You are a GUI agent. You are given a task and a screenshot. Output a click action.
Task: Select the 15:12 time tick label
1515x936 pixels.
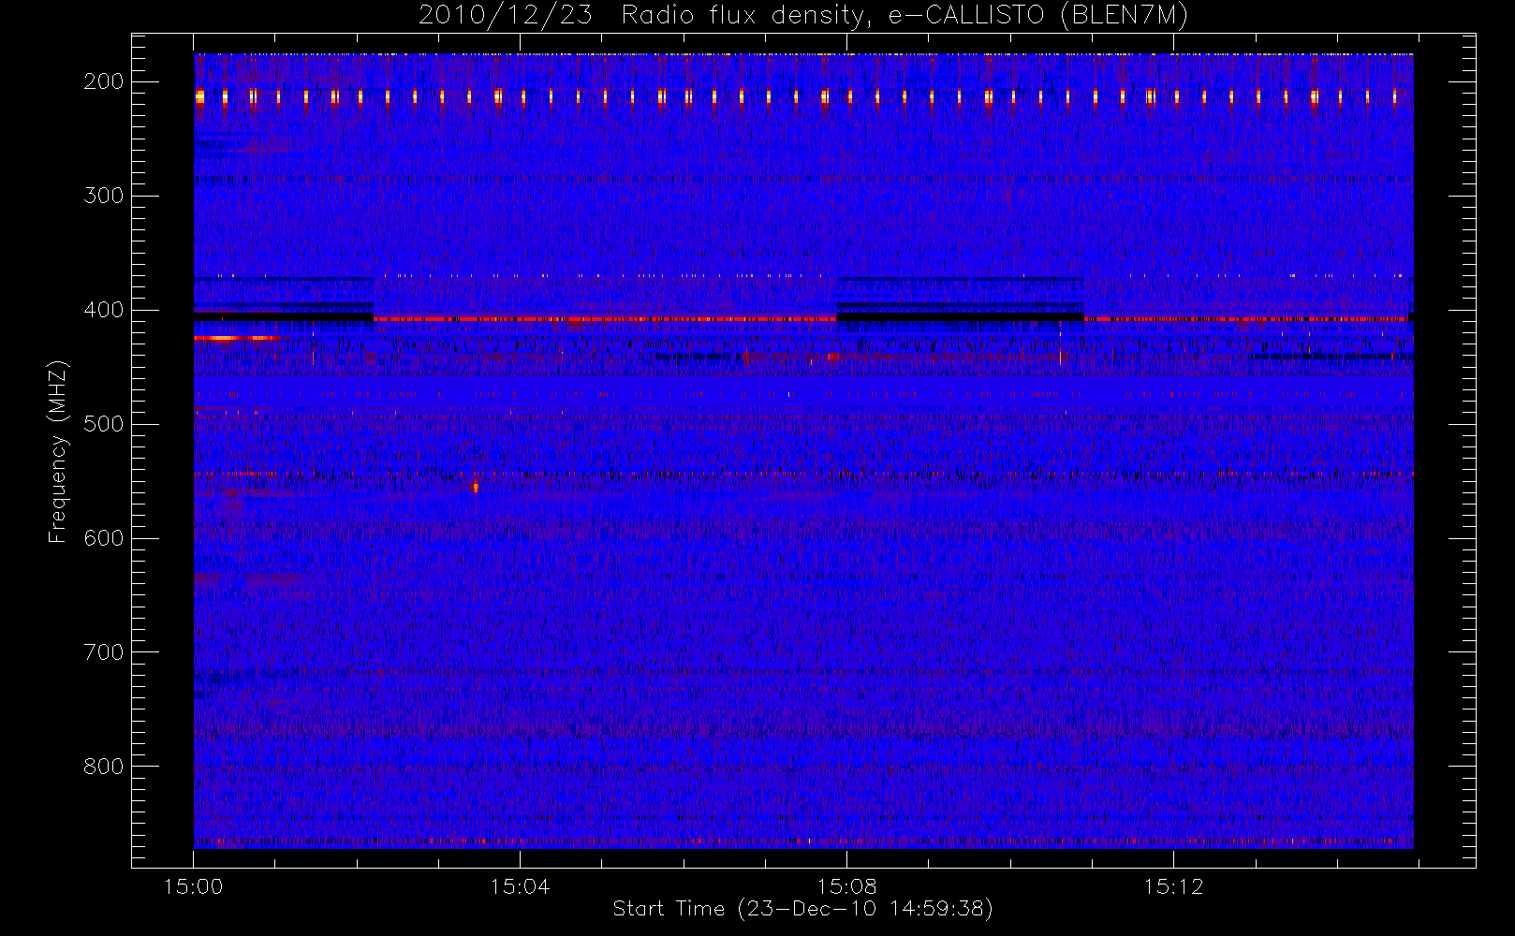1173,886
